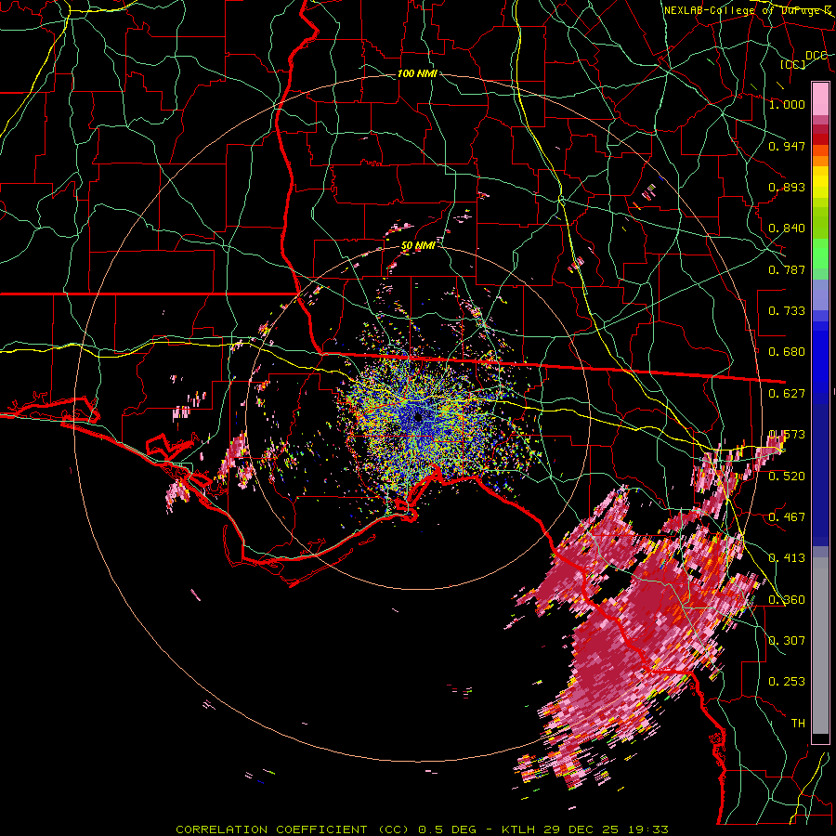Click the 0.520 legend value
This screenshot has height=836, width=836.
tap(787, 476)
